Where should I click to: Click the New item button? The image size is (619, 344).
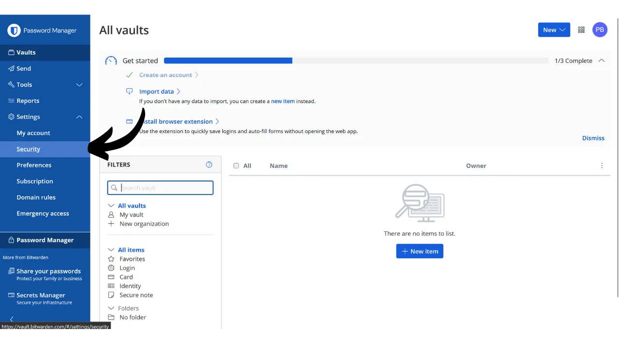(x=419, y=251)
